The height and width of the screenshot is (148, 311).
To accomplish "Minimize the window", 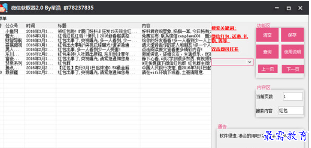I will 277,8.
